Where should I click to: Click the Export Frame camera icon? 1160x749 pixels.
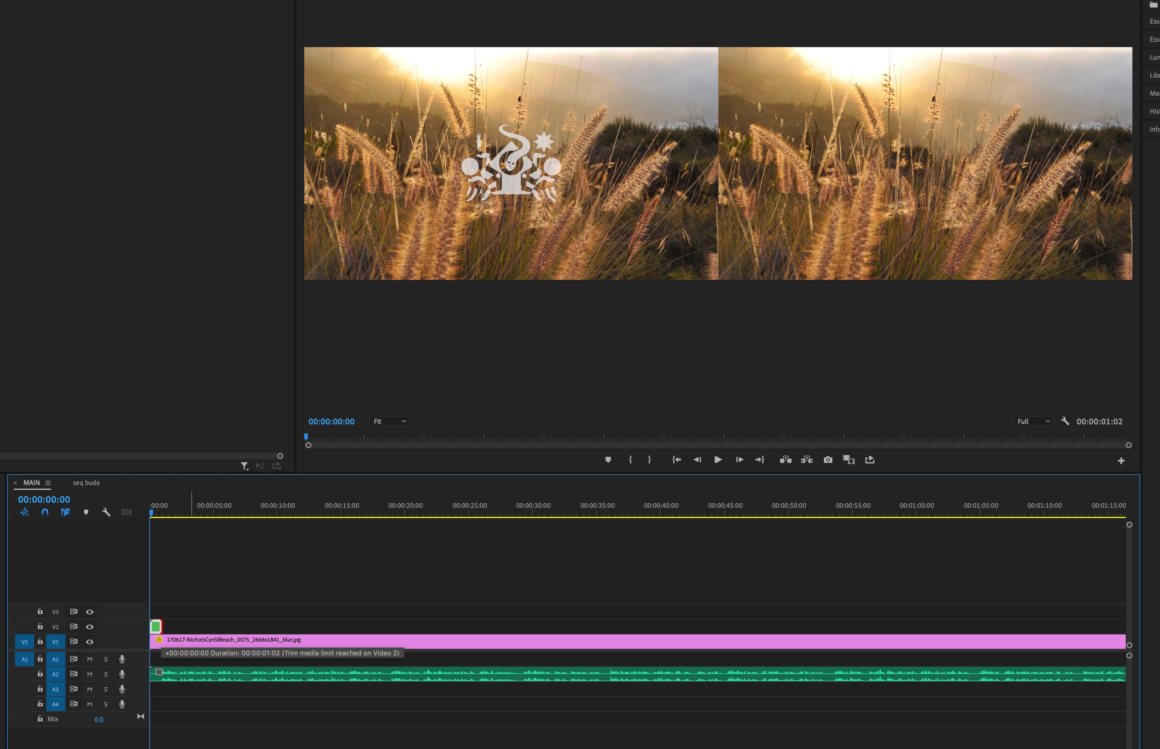(x=828, y=460)
